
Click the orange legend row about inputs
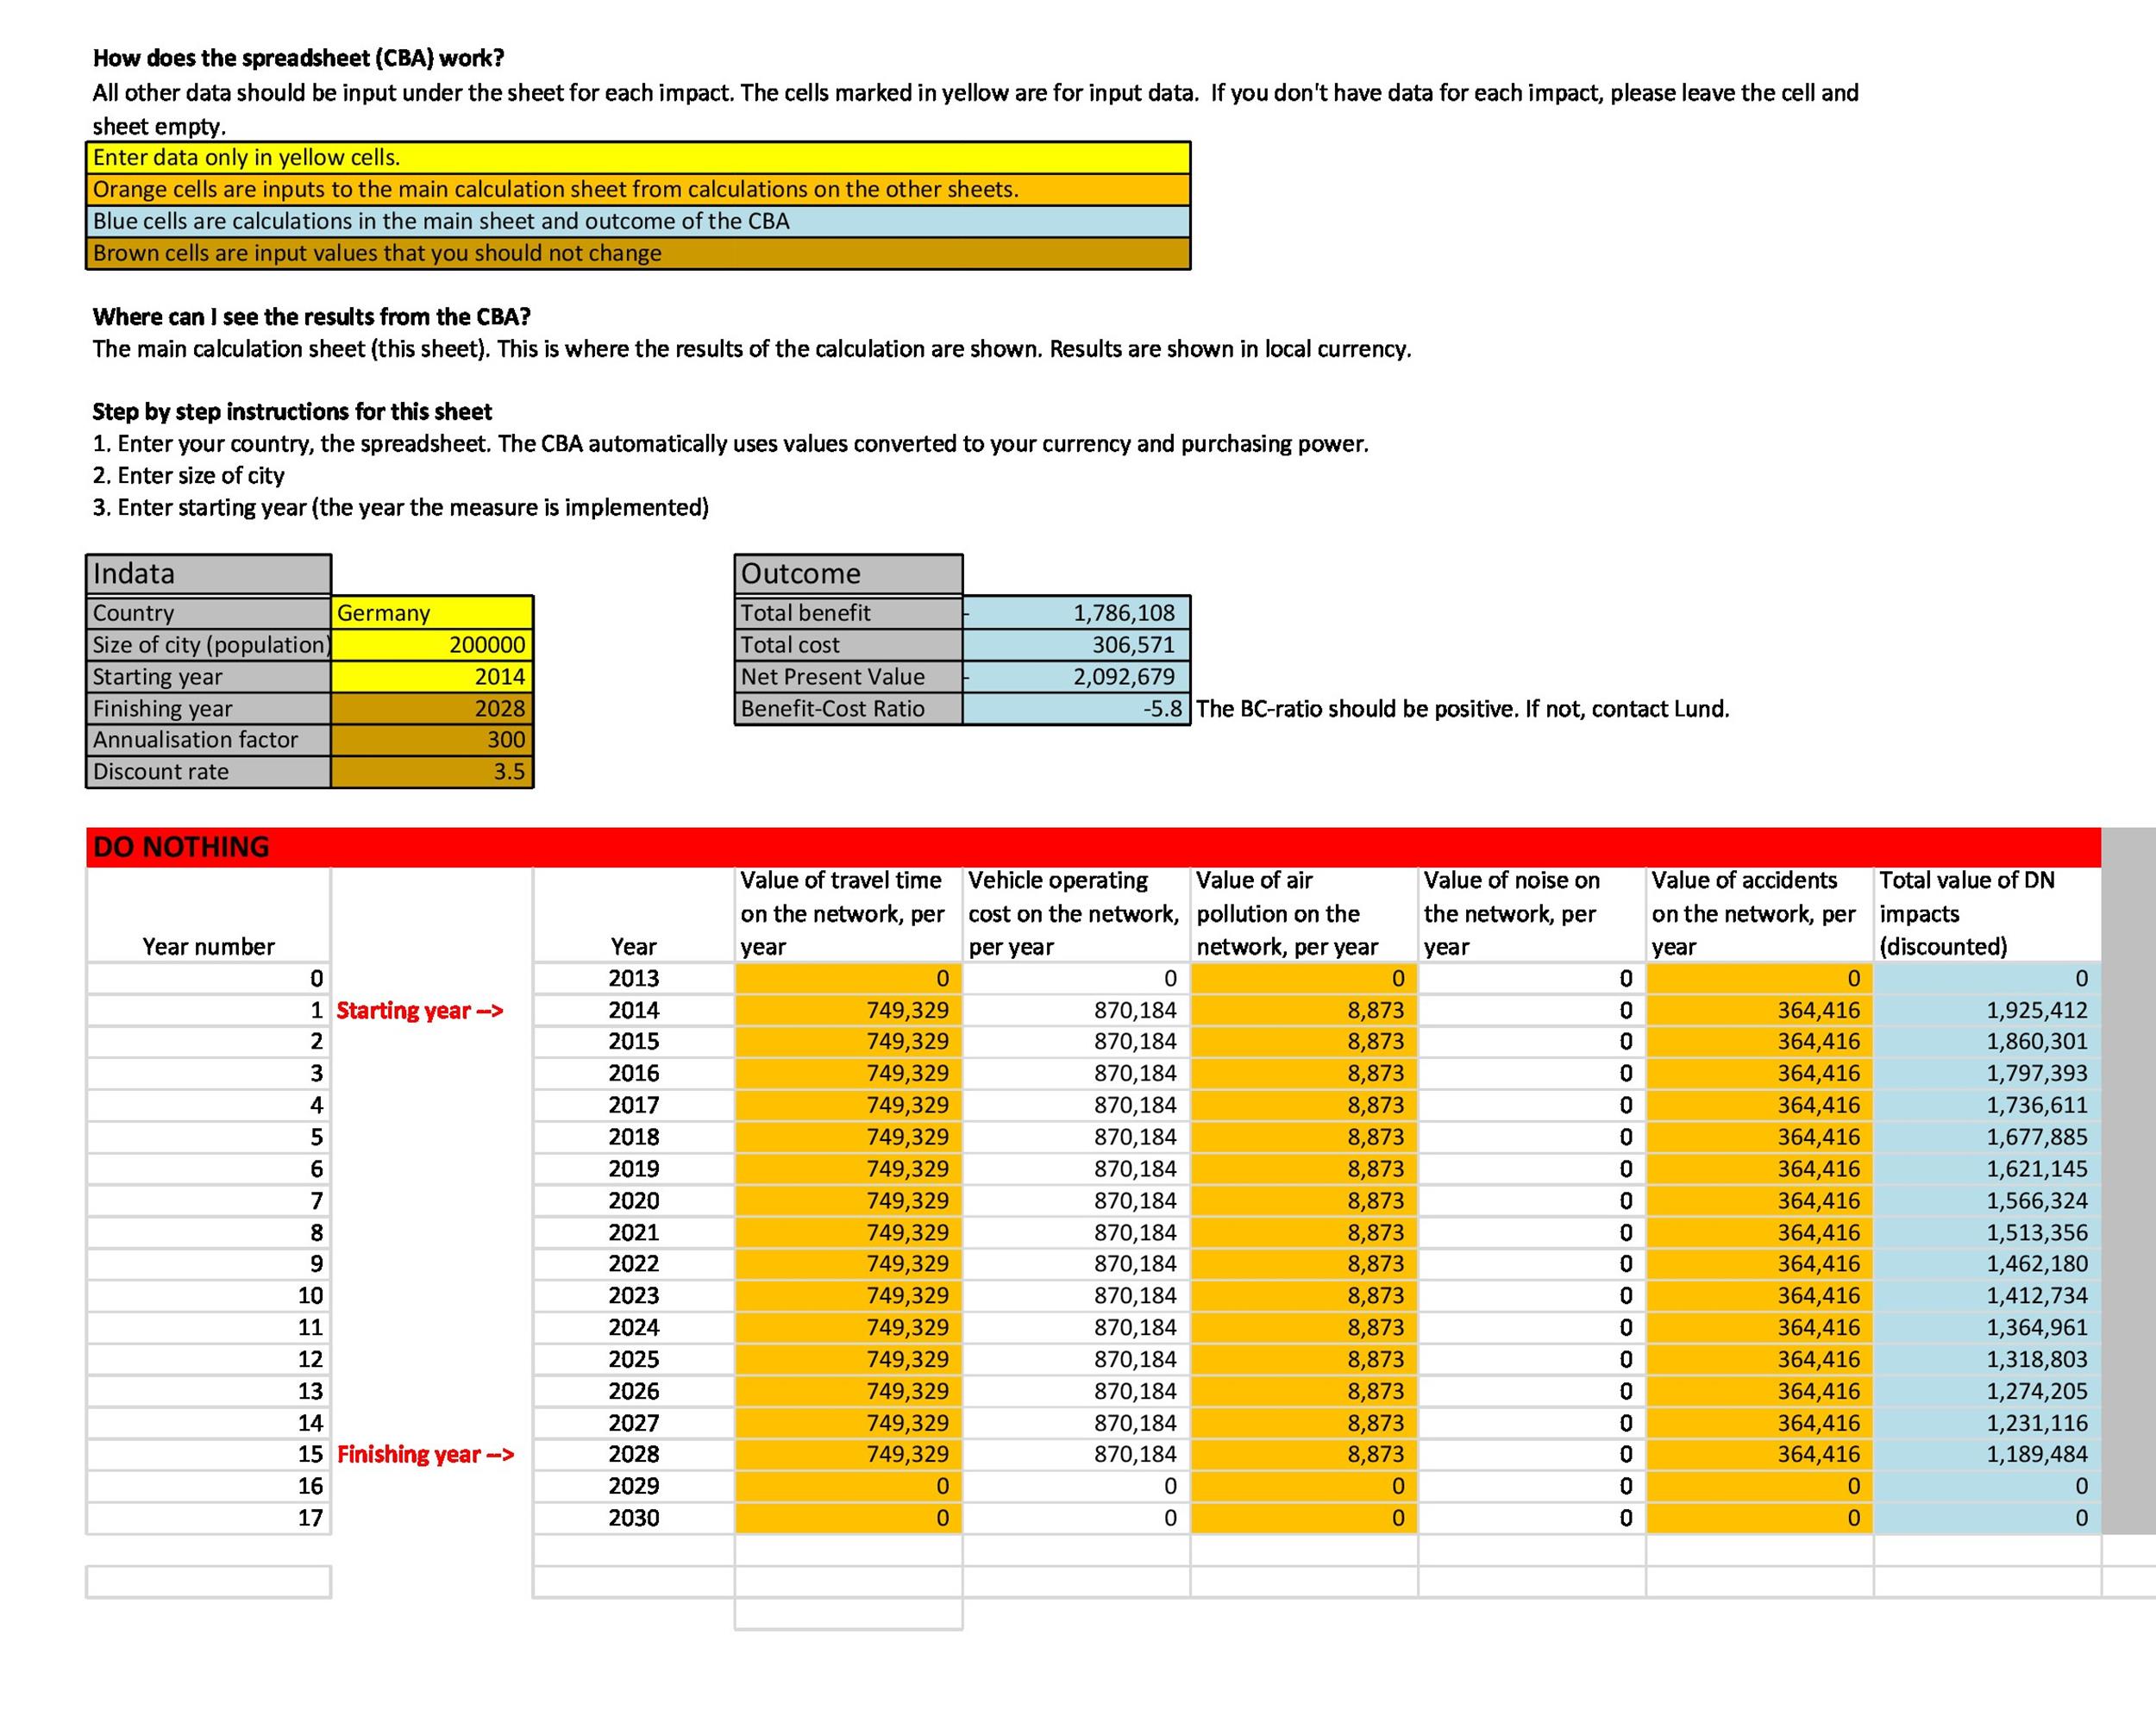point(638,189)
